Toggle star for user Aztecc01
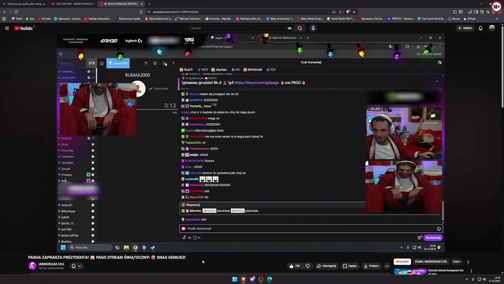The width and height of the screenshot is (504, 284). tap(93, 205)
